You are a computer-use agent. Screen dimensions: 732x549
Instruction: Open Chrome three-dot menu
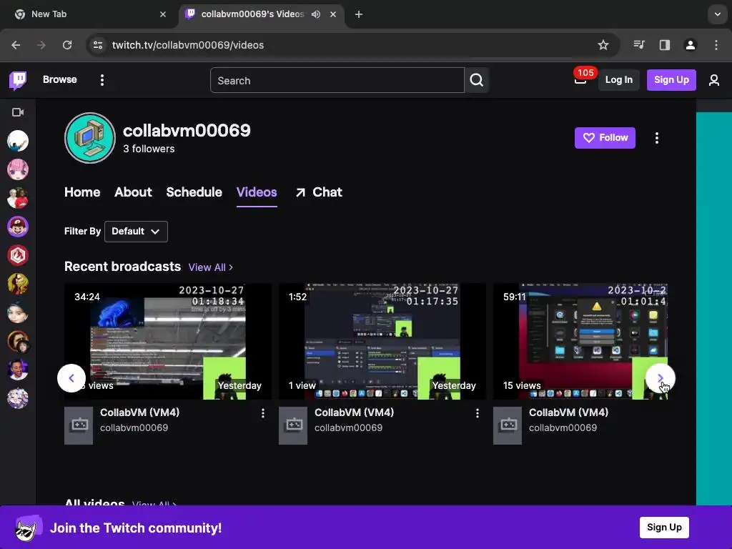pyautogui.click(x=716, y=45)
